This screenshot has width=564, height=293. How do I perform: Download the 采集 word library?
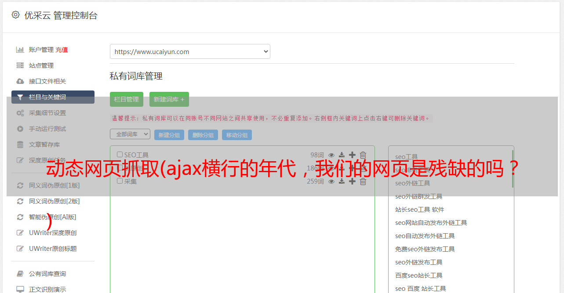[x=342, y=181]
